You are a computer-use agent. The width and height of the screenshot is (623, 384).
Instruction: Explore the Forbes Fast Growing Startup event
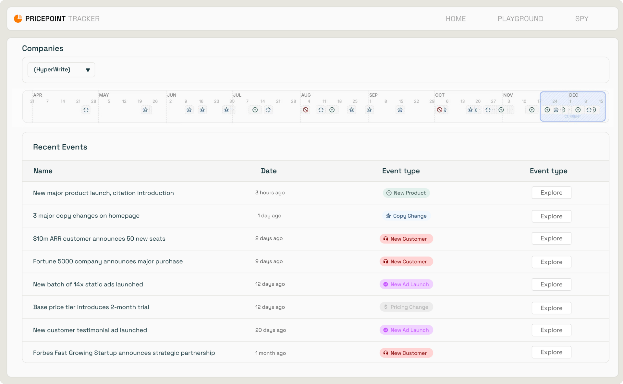[x=551, y=352]
